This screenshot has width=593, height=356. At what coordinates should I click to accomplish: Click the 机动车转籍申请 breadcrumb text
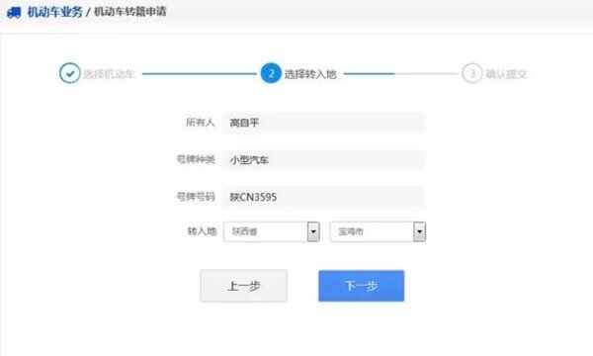130,12
